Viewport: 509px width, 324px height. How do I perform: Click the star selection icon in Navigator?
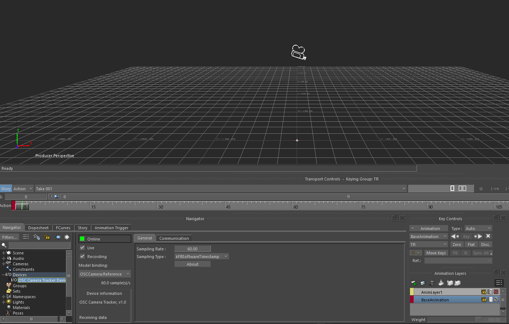37,237
